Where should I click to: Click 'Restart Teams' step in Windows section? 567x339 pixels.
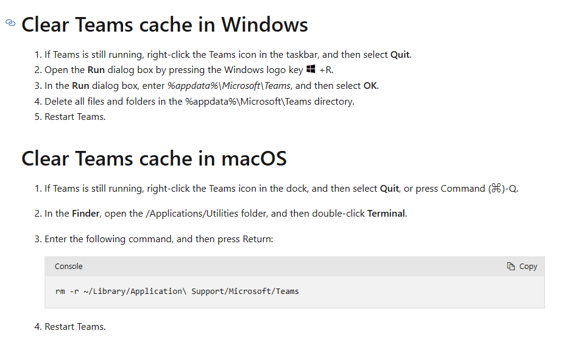click(75, 117)
